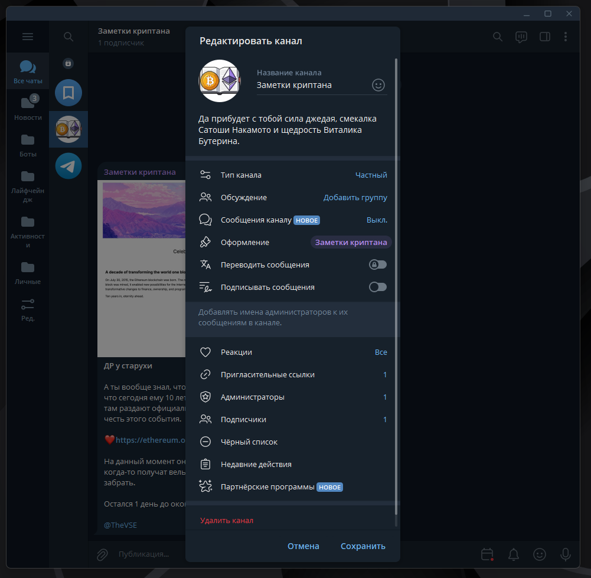This screenshot has height=578, width=591.
Task: Click the Оформление color badge Заметки криптана
Action: click(351, 243)
